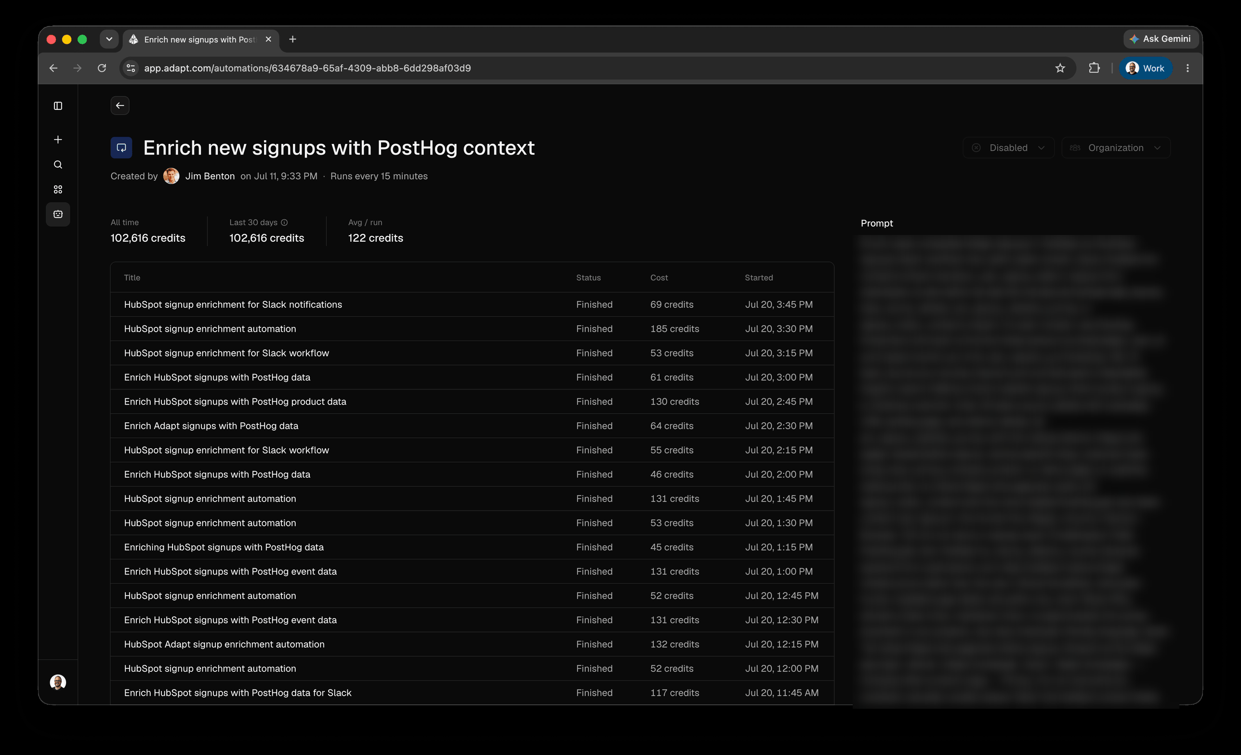Open the run costing 130 credits
The image size is (1241, 755).
pos(472,402)
